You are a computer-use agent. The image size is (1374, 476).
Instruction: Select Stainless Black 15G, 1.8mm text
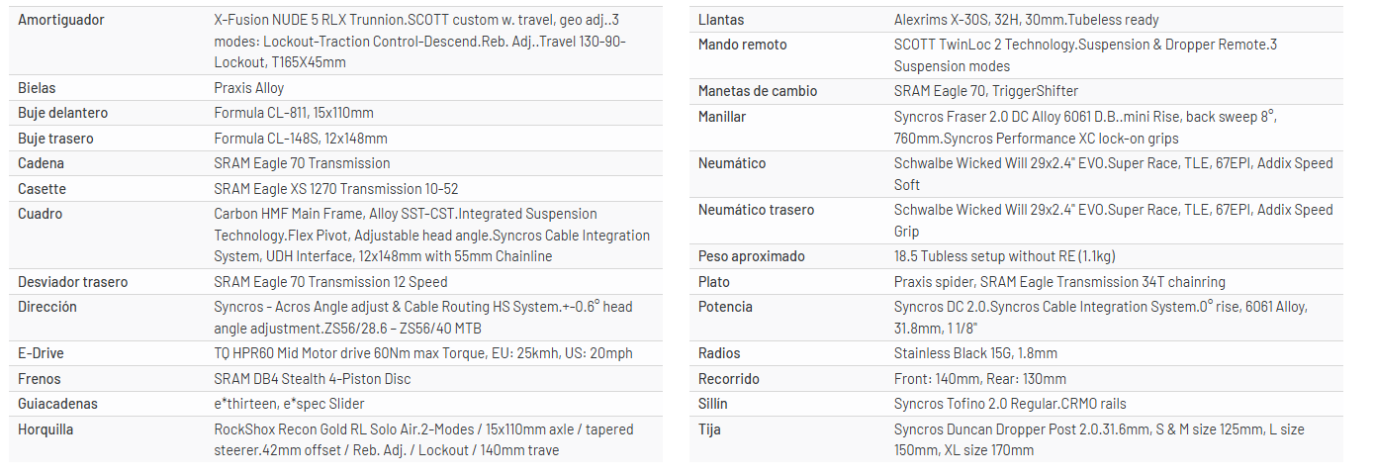tap(975, 353)
